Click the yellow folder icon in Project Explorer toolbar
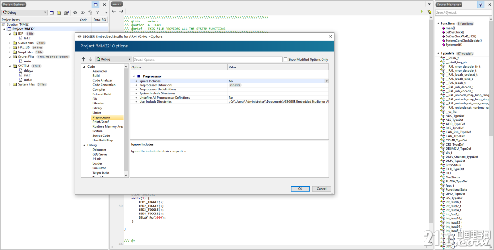This screenshot has height=250, width=494. (x=59, y=13)
